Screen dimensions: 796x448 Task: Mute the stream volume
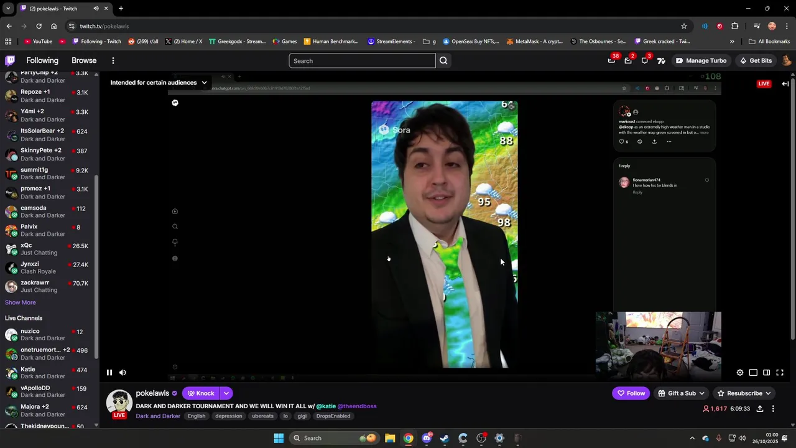123,373
